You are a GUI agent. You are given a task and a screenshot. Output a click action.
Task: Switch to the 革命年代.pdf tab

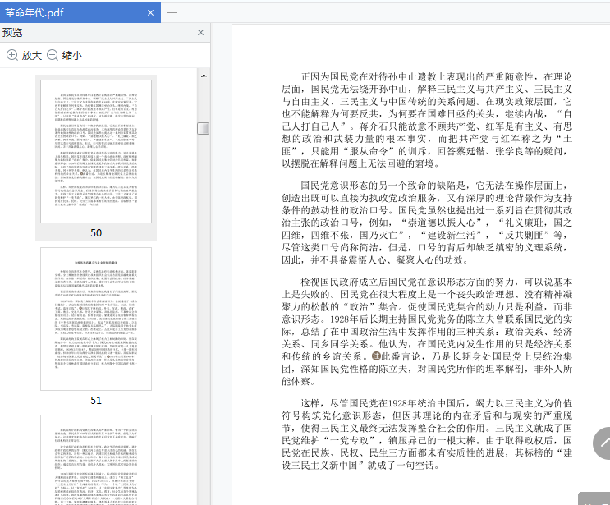80,13
